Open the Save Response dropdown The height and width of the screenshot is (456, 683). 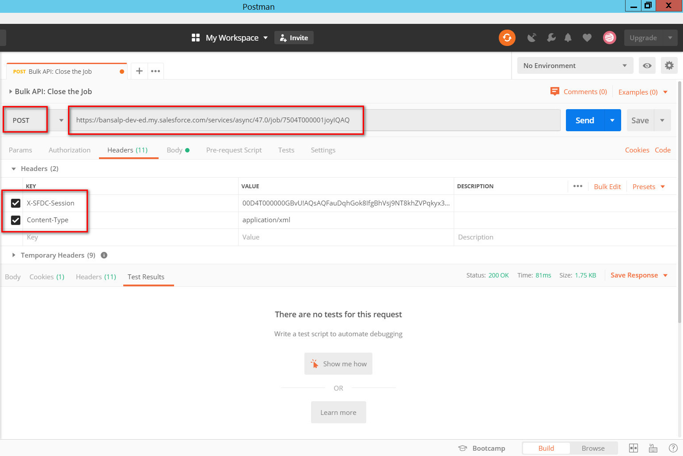(639, 275)
